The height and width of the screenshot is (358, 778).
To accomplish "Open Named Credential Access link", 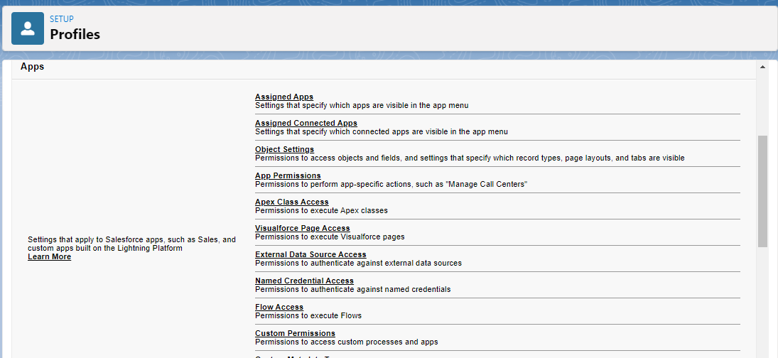I will [x=304, y=281].
